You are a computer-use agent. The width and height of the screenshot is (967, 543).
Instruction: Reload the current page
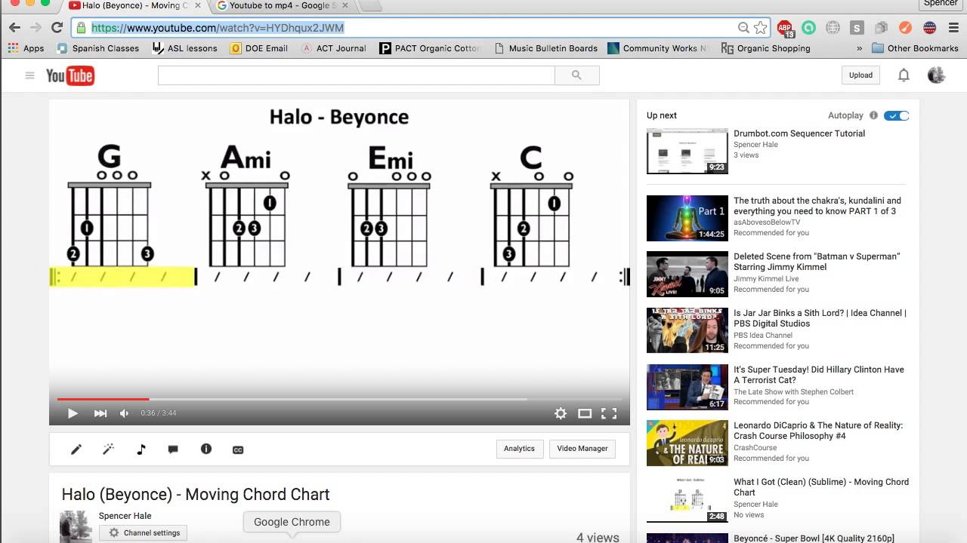tap(57, 28)
